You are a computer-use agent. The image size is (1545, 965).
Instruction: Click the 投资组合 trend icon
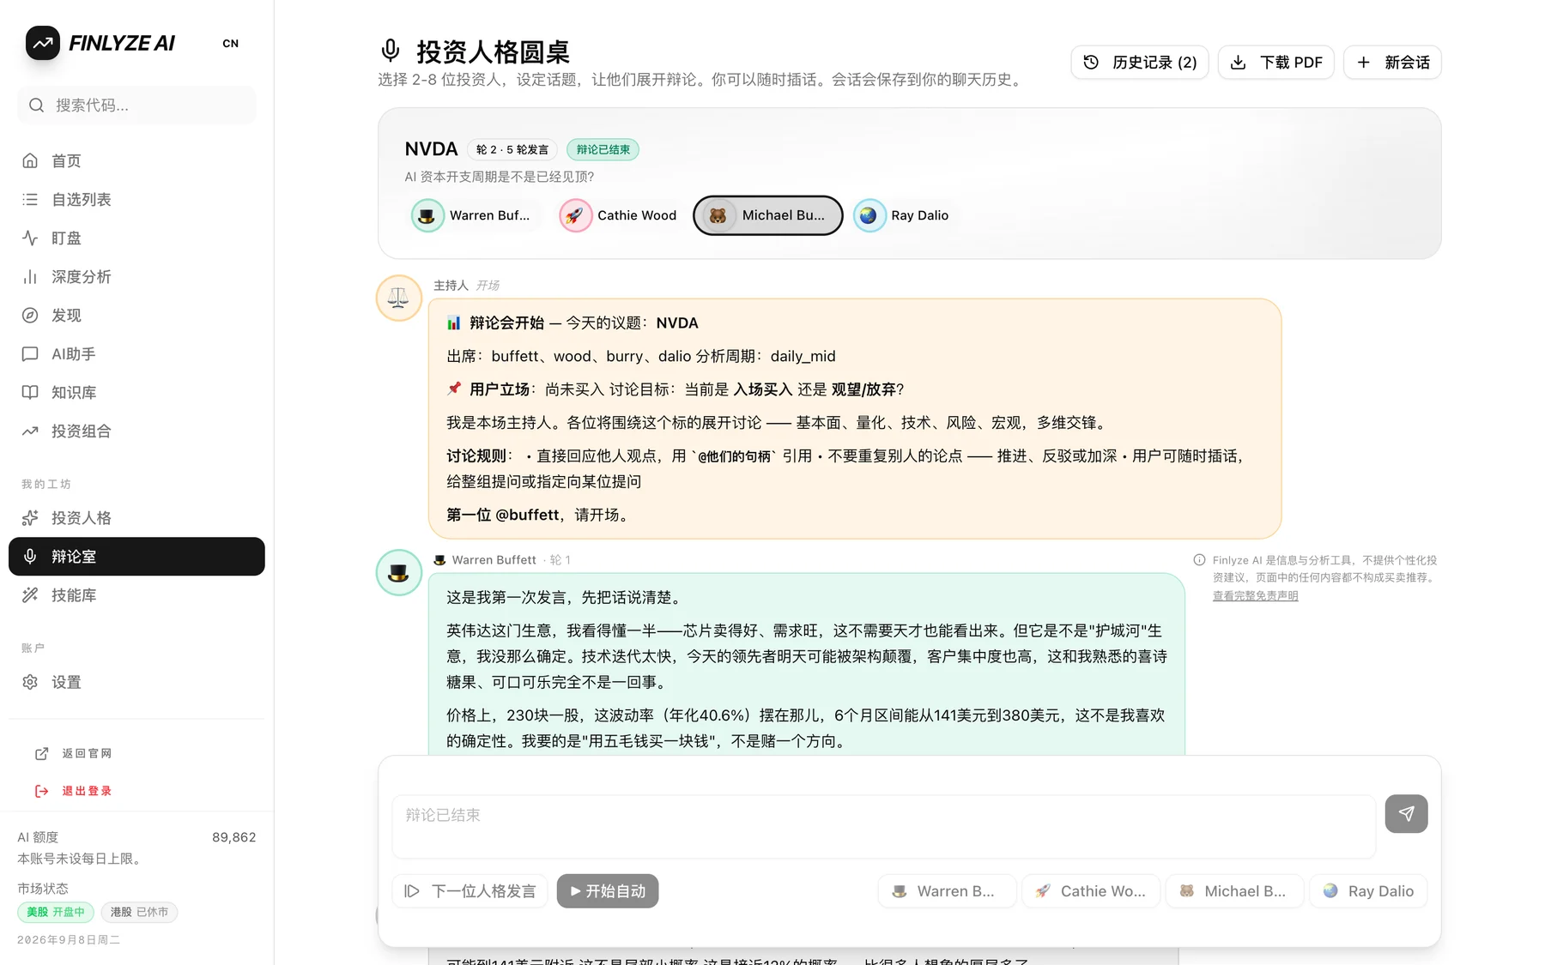(x=30, y=431)
